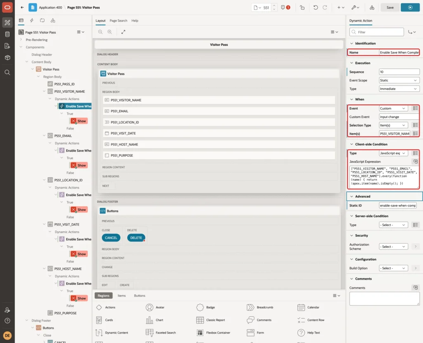Increment the page number stepper up
The height and width of the screenshot is (343, 423).
(274, 5)
